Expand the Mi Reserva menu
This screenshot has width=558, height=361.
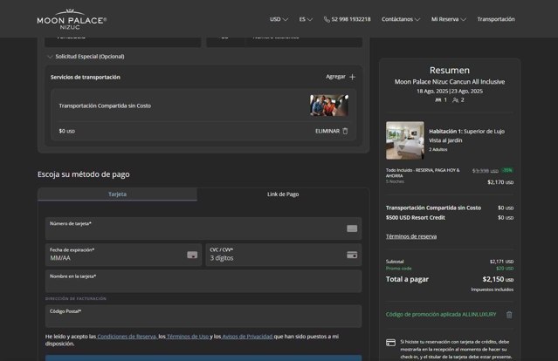(448, 19)
